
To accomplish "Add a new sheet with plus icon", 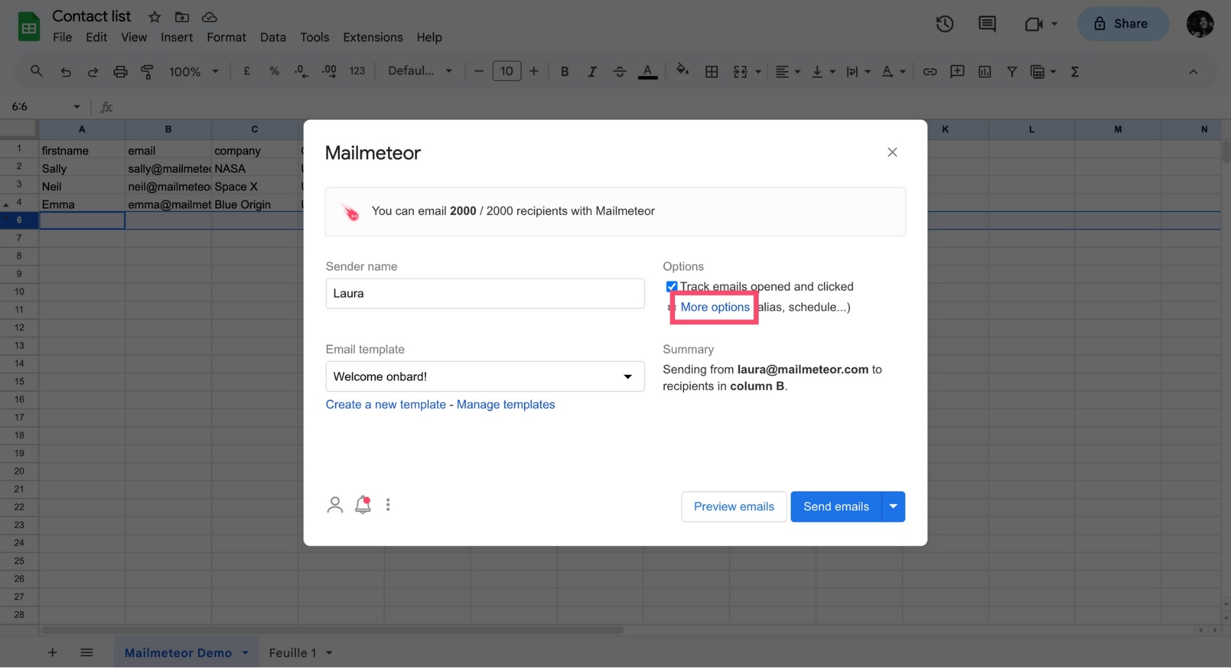I will pos(52,653).
